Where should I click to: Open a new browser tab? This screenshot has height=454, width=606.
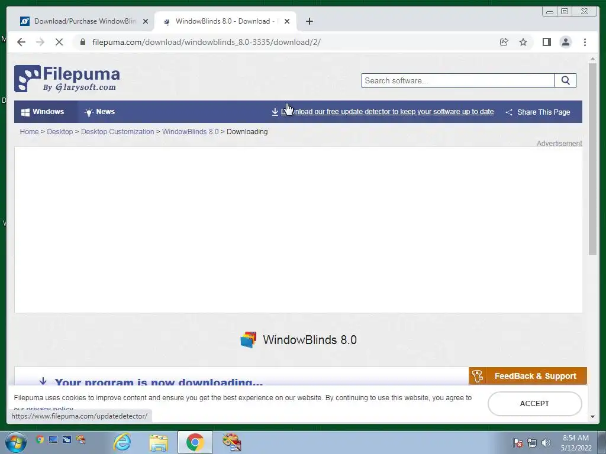click(x=309, y=21)
